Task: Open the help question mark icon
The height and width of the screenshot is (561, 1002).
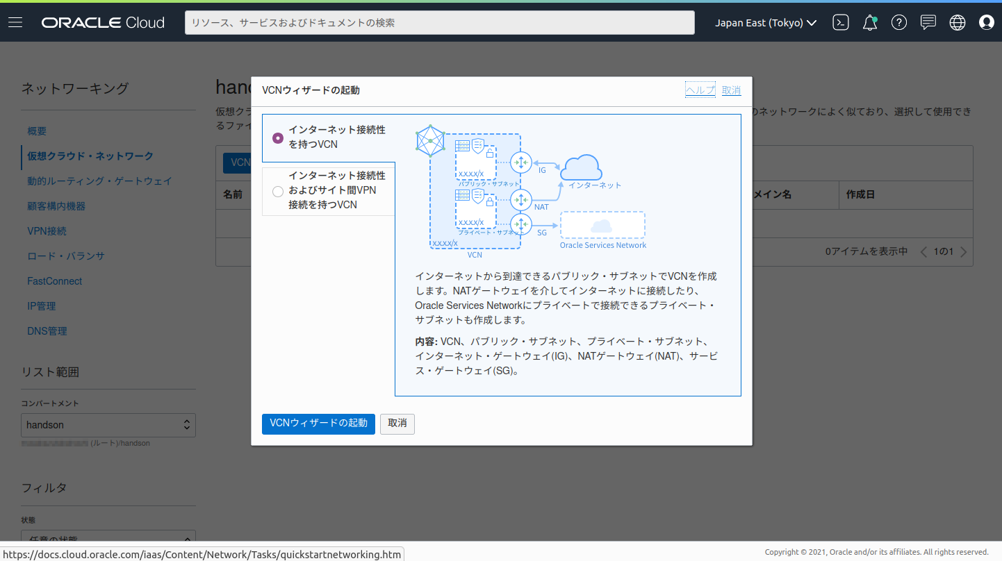Action: [x=899, y=23]
